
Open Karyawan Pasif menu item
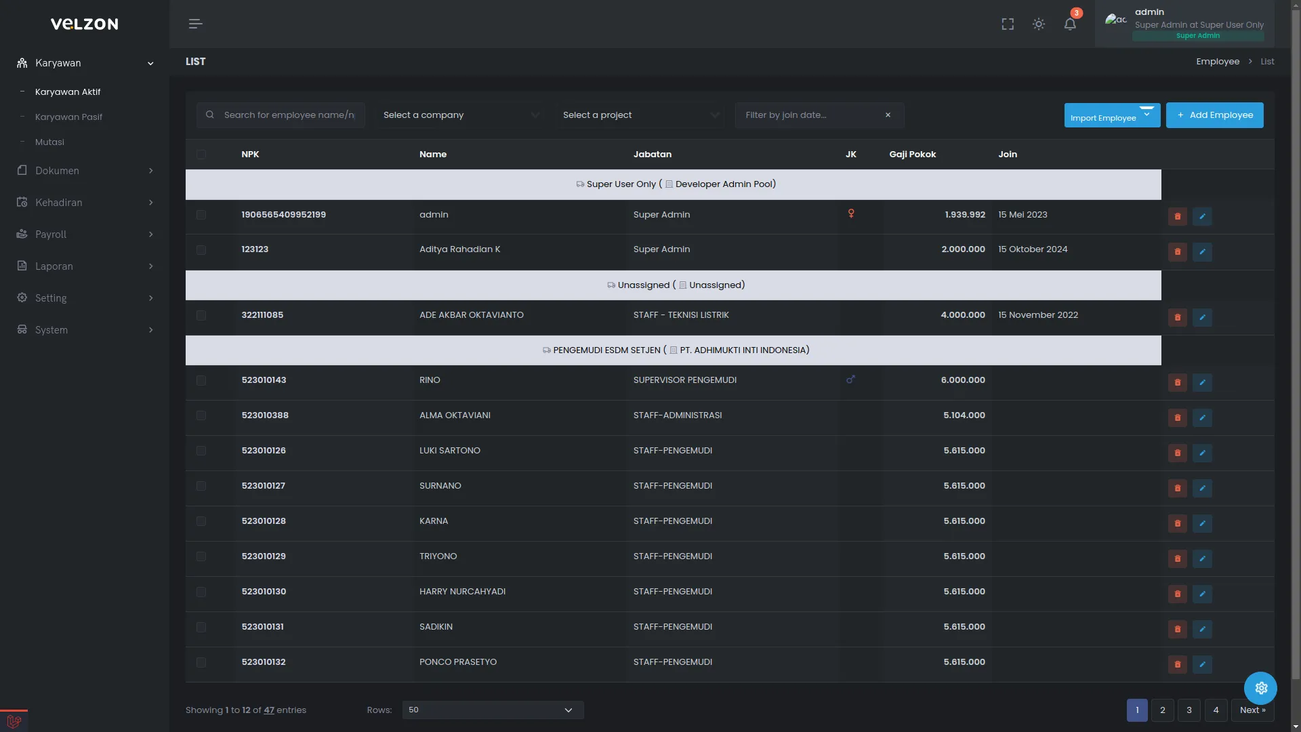point(68,117)
